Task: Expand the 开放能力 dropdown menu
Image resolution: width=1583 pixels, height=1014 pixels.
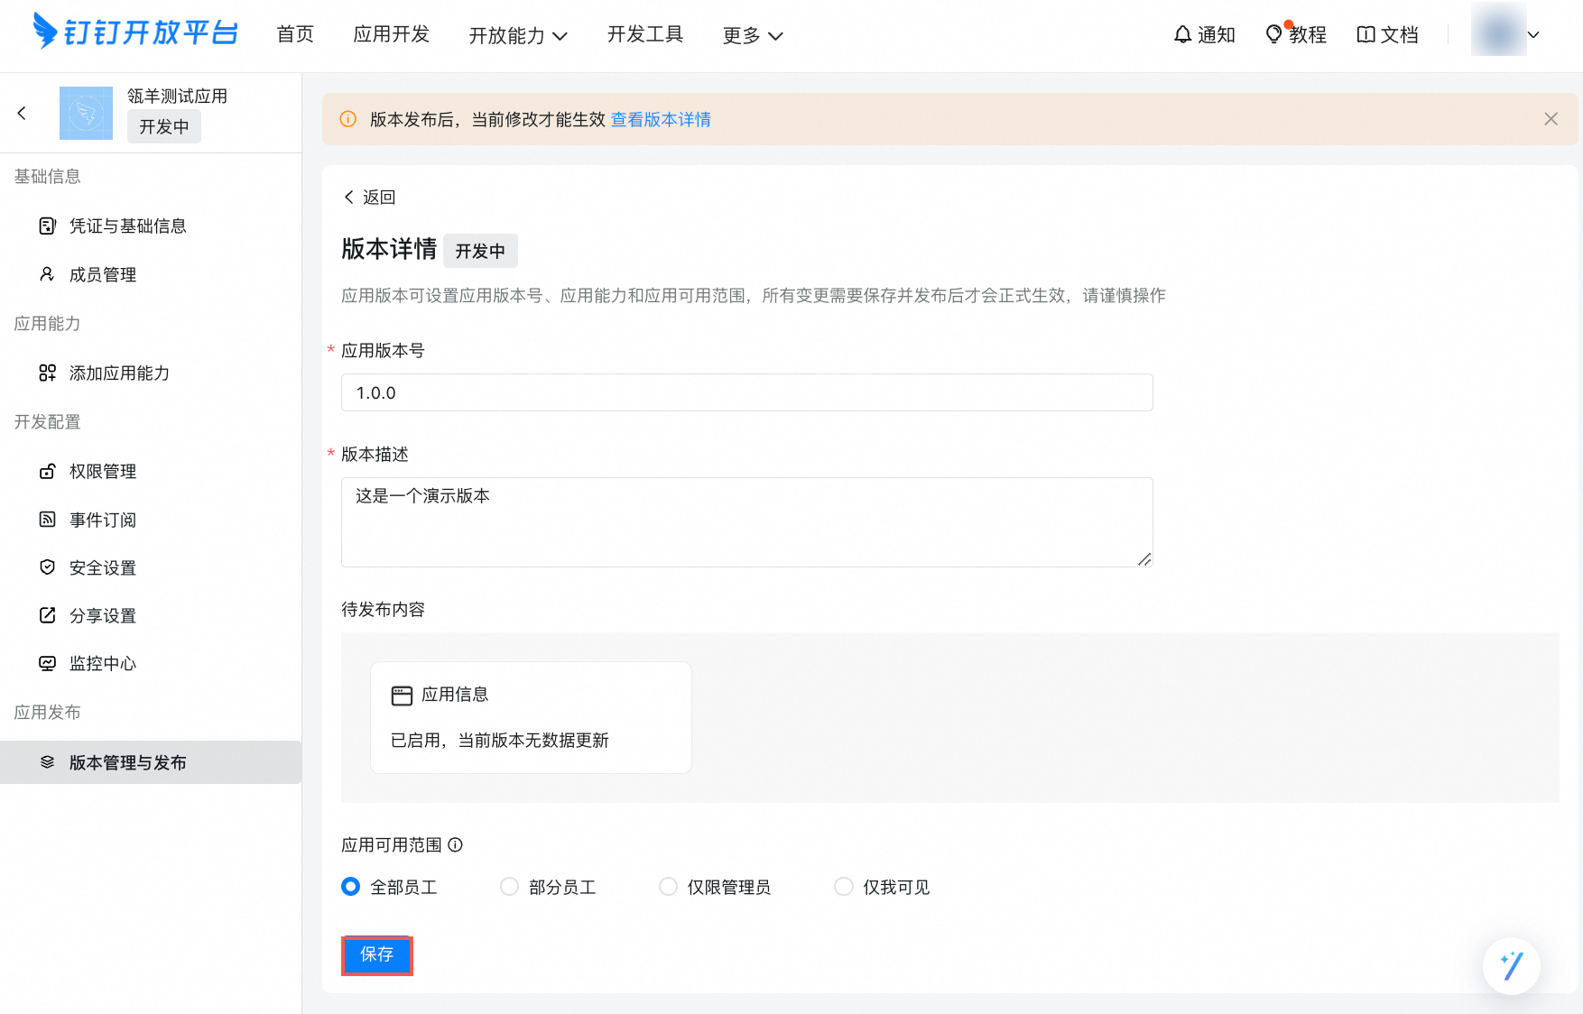Action: (x=518, y=35)
